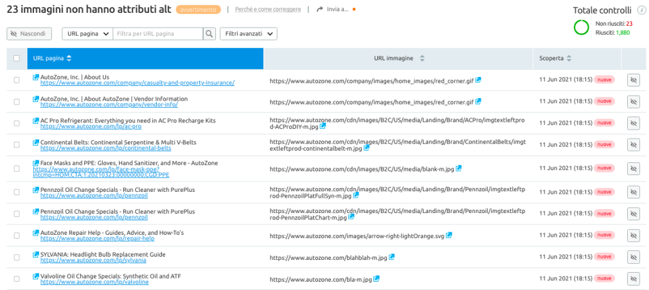Viewport: 649px width, 290px height.
Task: Click the Riusciti count 1,880
Action: [x=623, y=32]
